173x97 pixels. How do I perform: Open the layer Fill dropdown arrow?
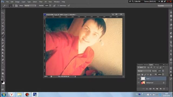(163, 74)
